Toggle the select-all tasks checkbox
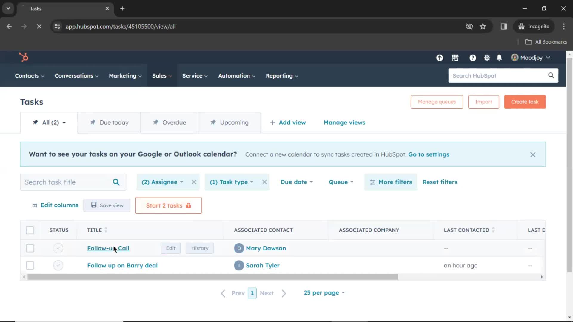This screenshot has height=322, width=573. pos(30,230)
